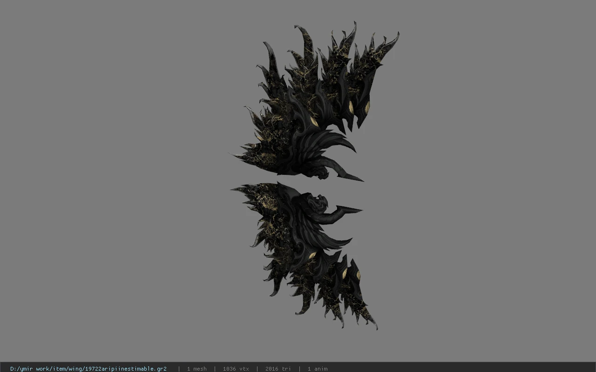Click the file path ending in 19722aripiinestimable.gr2

(x=88, y=369)
